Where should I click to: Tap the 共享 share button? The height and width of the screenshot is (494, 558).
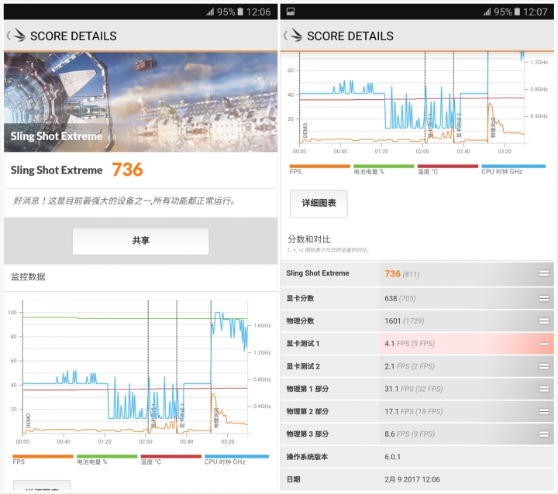[x=140, y=241]
